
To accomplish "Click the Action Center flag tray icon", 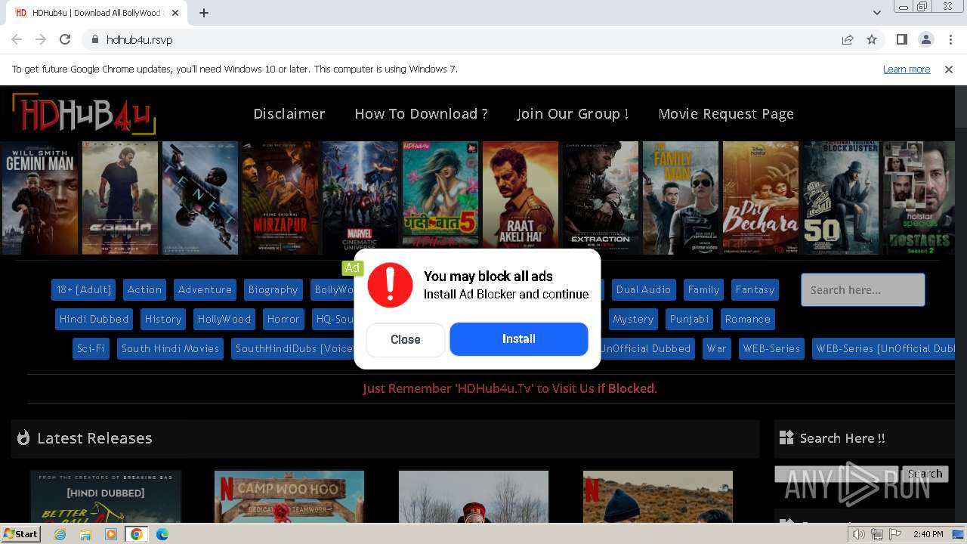I will pos(896,534).
